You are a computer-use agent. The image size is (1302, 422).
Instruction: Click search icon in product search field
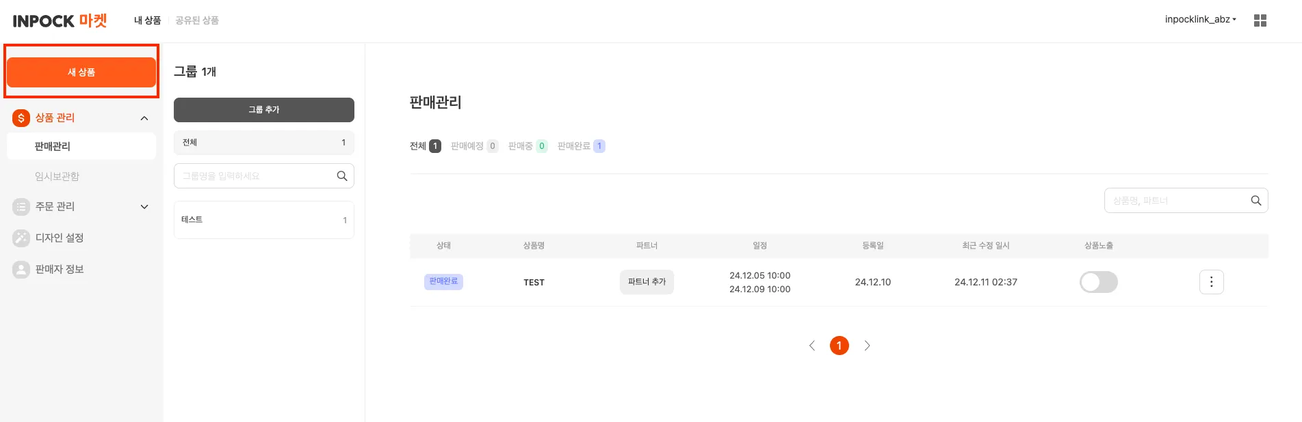[x=1255, y=201]
